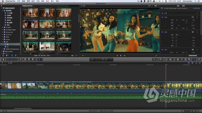The width and height of the screenshot is (202, 113).
Task: Activate on-screen Transform control in inspector
Action: point(193,17)
